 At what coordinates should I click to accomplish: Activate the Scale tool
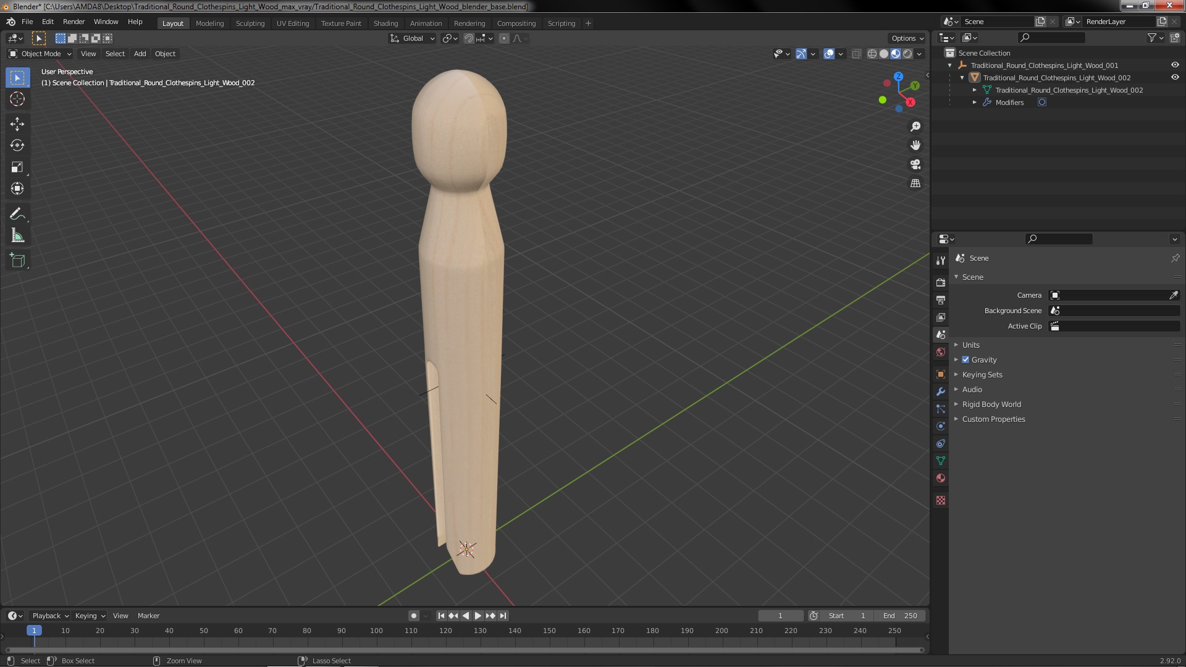click(17, 167)
